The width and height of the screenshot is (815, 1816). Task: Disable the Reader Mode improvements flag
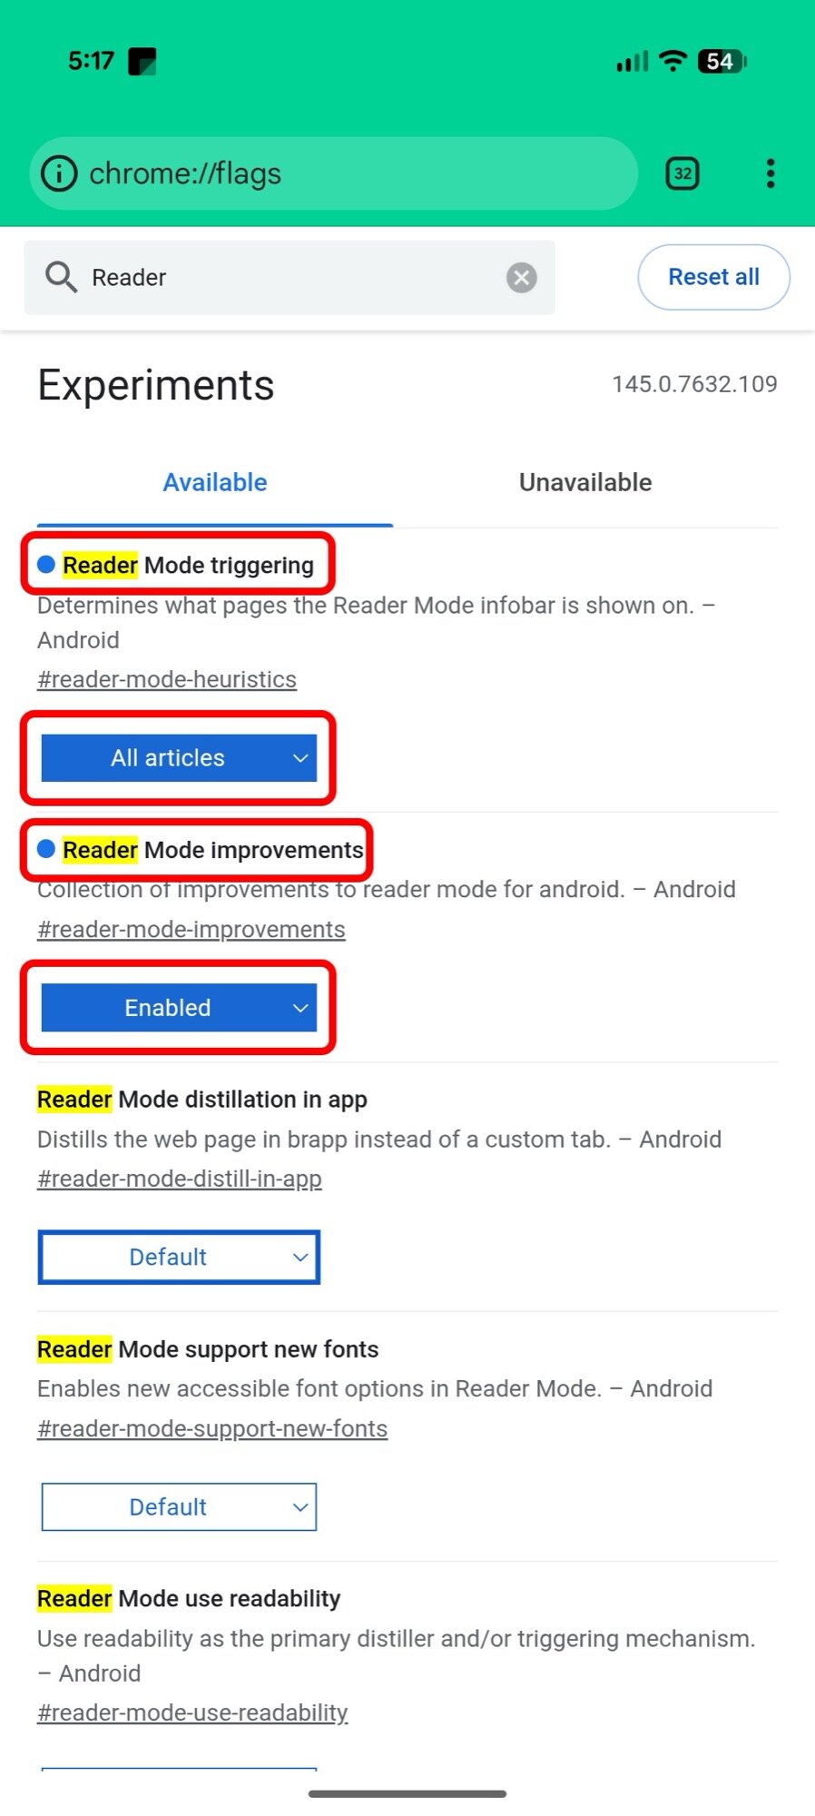[178, 1007]
